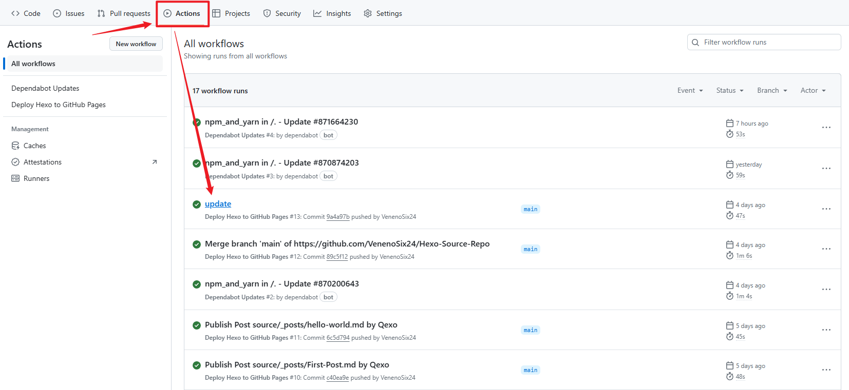Screen dimensions: 849x390
Task: Open kebab menu for update run #13
Action: pyautogui.click(x=826, y=209)
